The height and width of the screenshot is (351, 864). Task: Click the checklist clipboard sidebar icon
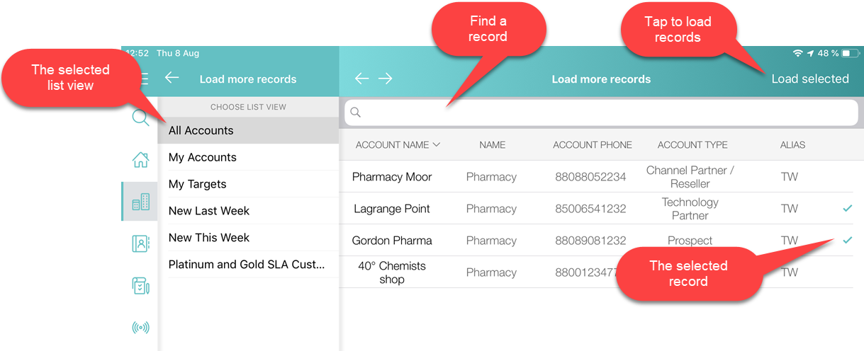pyautogui.click(x=140, y=286)
